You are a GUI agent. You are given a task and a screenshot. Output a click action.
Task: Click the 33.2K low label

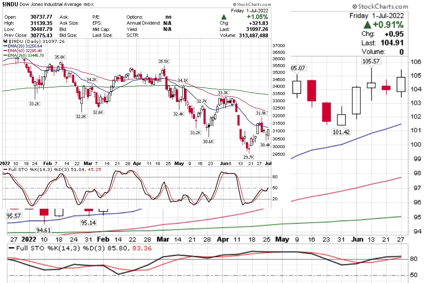click(34, 104)
